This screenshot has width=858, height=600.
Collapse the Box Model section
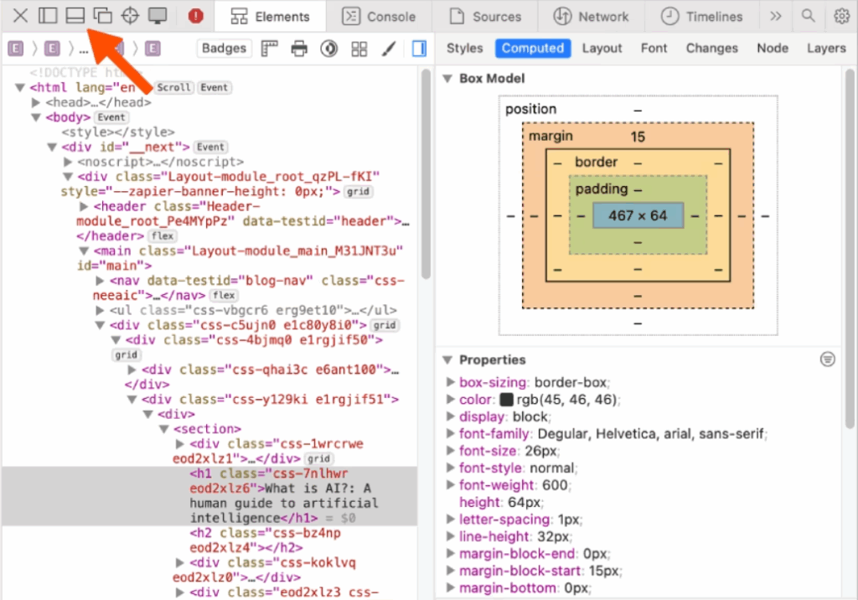click(447, 79)
